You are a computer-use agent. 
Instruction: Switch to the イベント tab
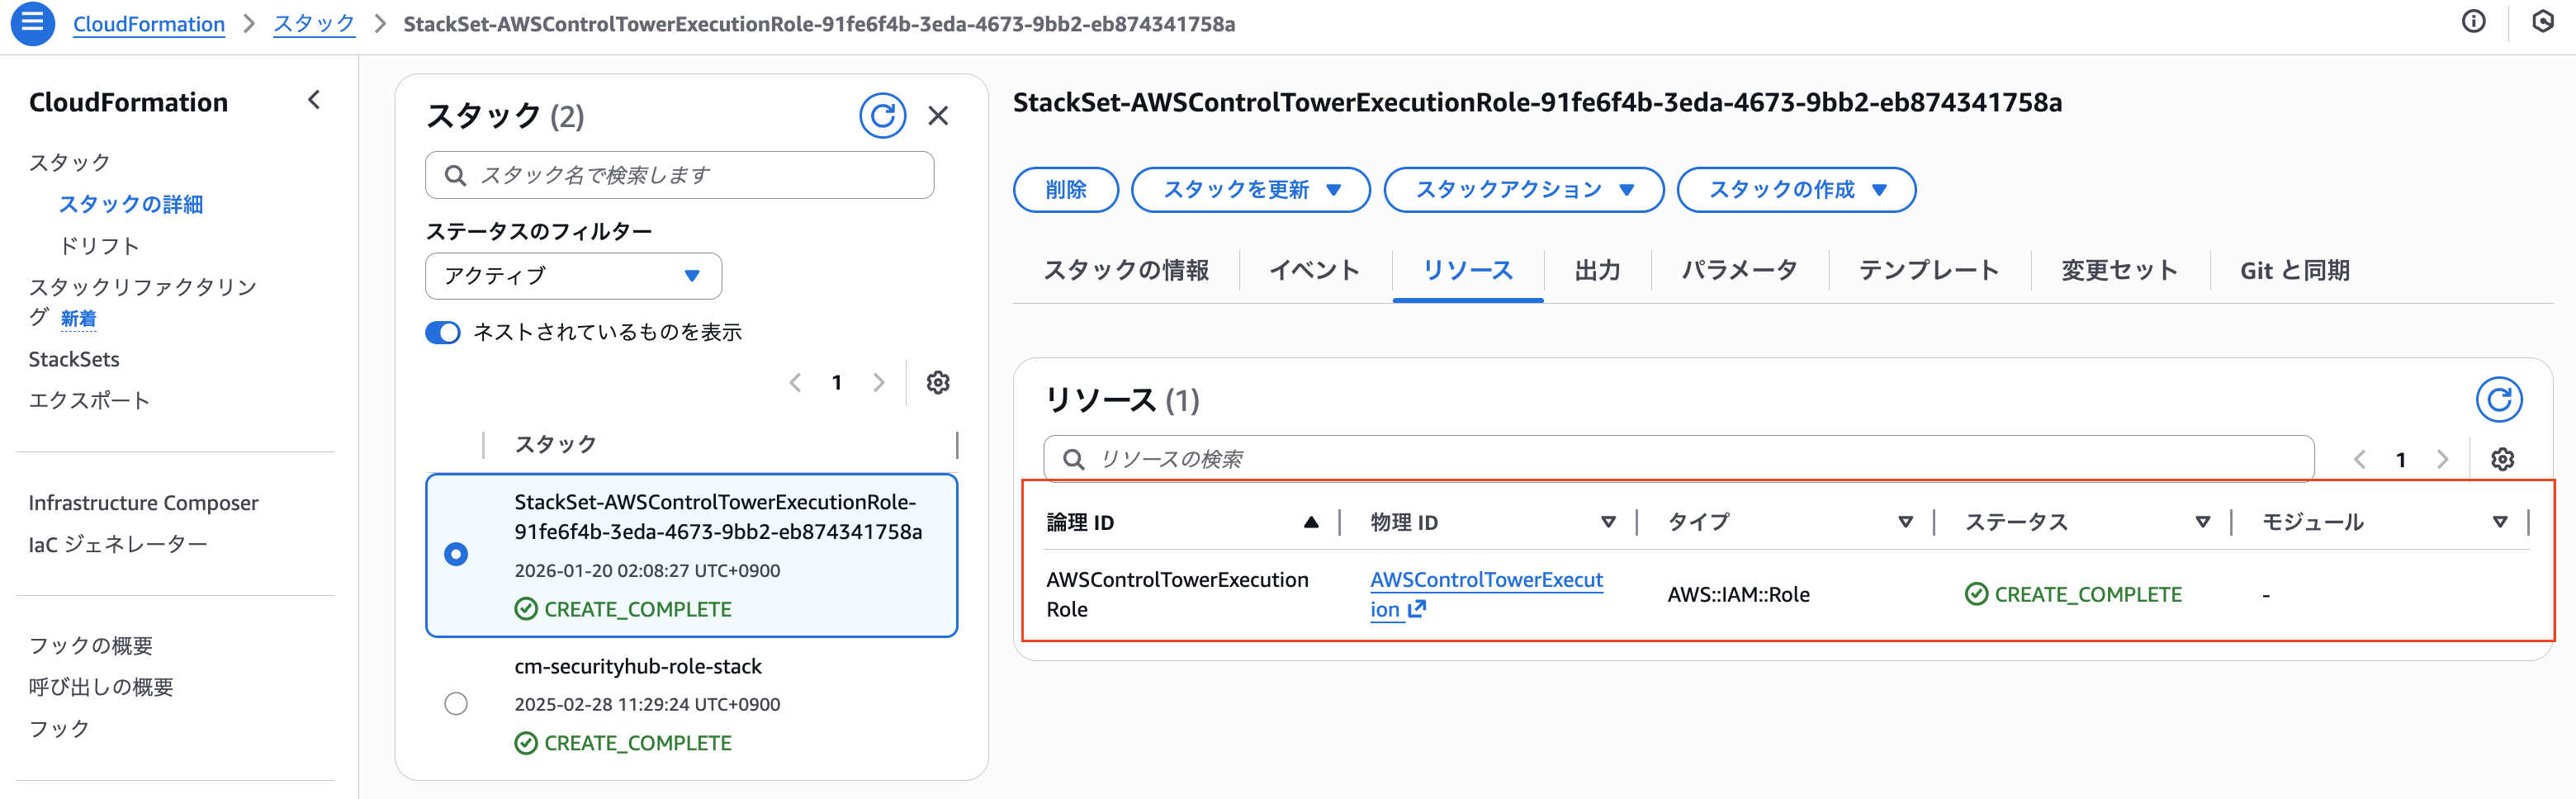(1314, 271)
